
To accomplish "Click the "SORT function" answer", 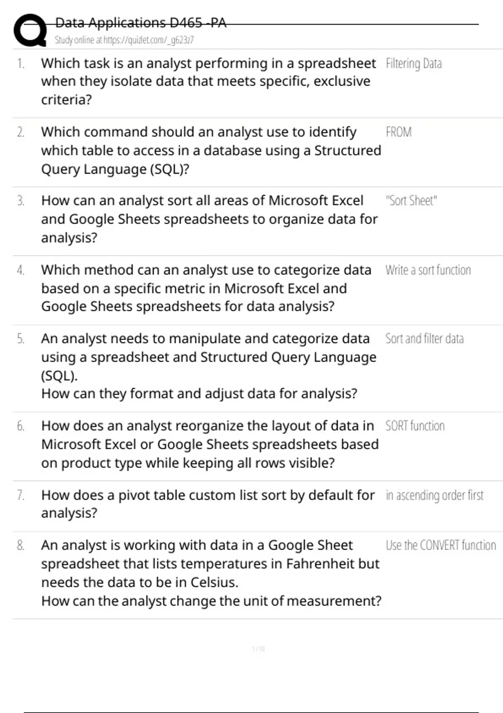I will tap(415, 426).
